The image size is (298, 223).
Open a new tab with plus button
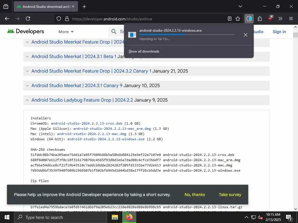[x=84, y=7]
